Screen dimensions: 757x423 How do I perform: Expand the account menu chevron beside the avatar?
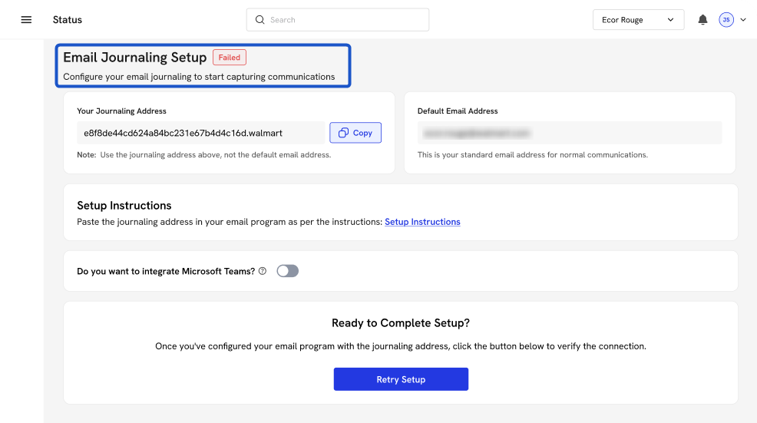tap(742, 20)
